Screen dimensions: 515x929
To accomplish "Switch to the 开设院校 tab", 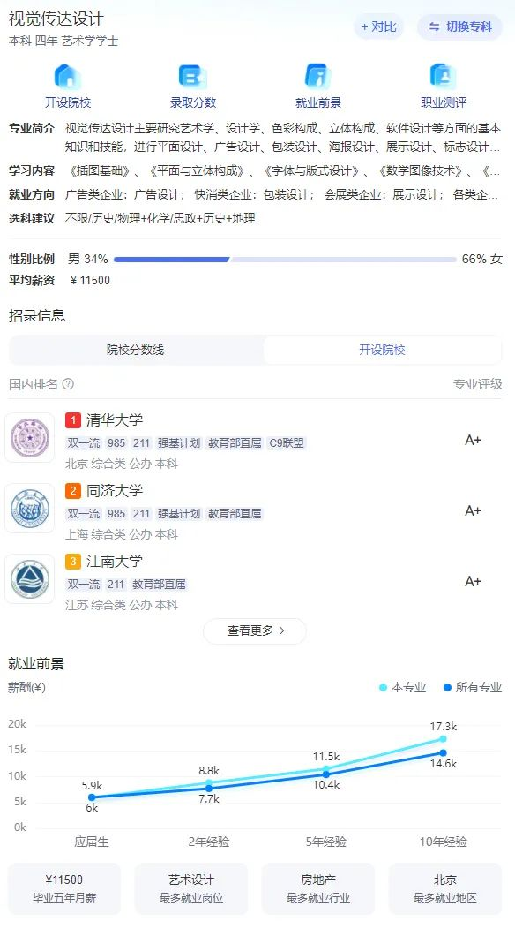I will [382, 350].
